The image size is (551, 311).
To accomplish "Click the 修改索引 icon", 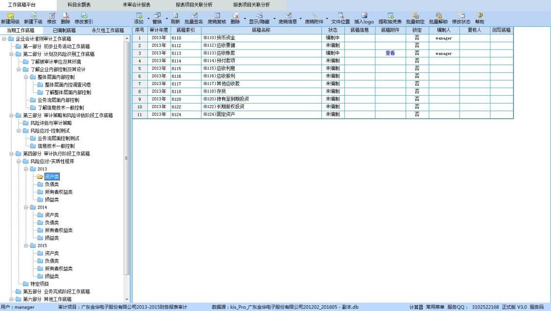I will (x=84, y=16).
